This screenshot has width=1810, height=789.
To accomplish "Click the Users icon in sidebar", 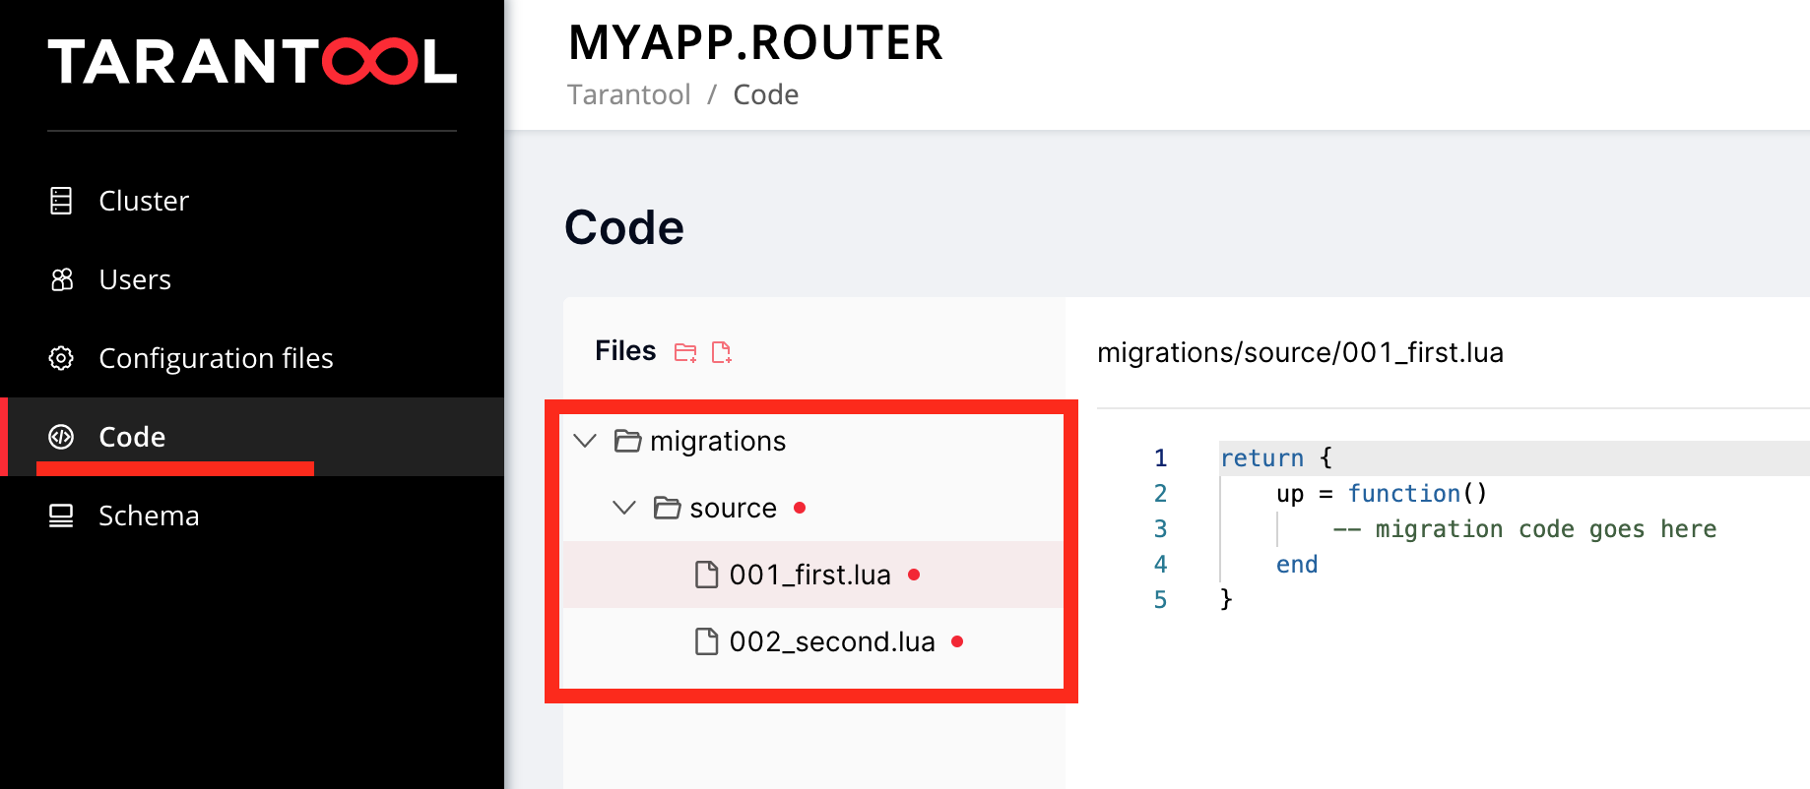I will click(x=61, y=279).
